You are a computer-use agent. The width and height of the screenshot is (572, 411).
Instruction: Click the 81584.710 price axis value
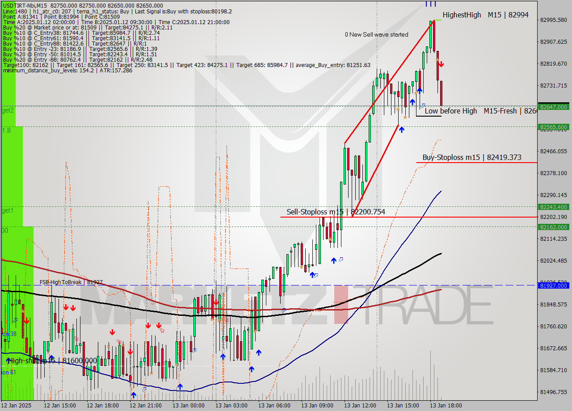click(x=554, y=370)
